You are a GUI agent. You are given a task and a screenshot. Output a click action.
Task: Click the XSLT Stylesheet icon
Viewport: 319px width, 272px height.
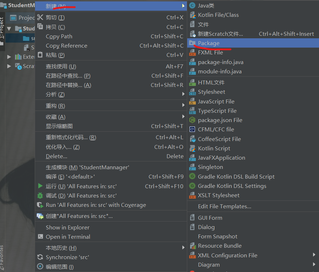click(x=193, y=195)
